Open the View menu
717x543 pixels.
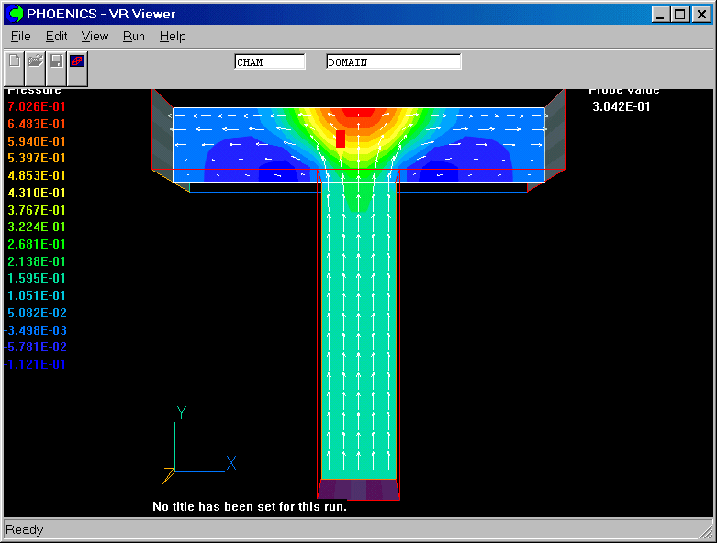95,37
